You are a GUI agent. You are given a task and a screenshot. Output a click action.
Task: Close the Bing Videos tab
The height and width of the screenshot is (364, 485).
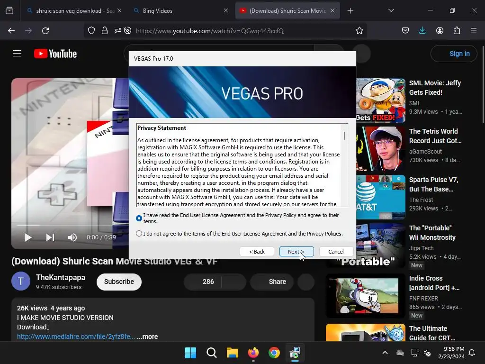point(226,11)
